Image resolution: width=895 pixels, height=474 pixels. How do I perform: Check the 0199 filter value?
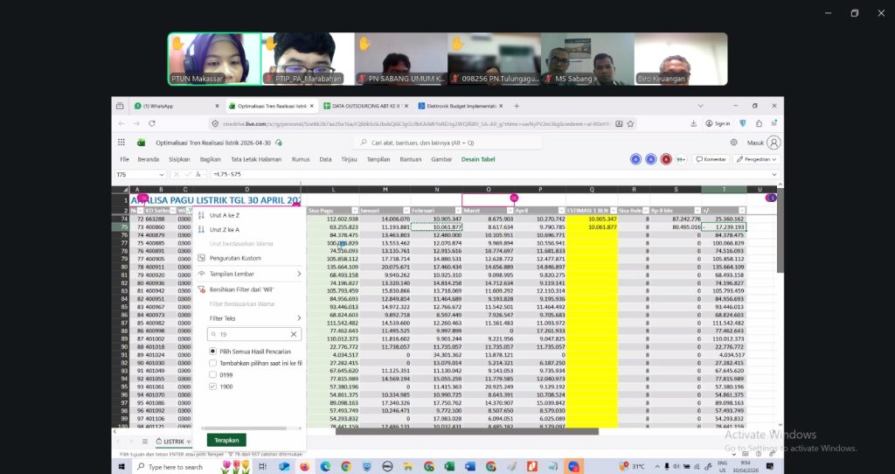(213, 374)
